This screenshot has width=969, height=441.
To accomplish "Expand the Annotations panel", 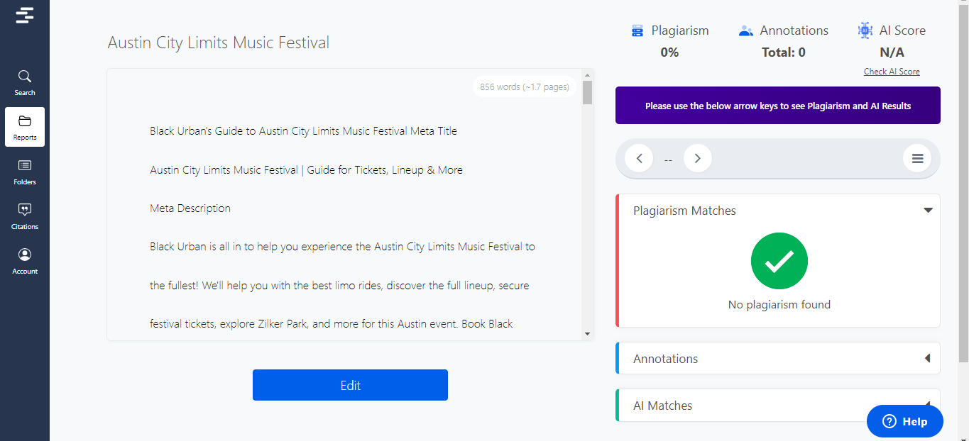I will [x=927, y=359].
